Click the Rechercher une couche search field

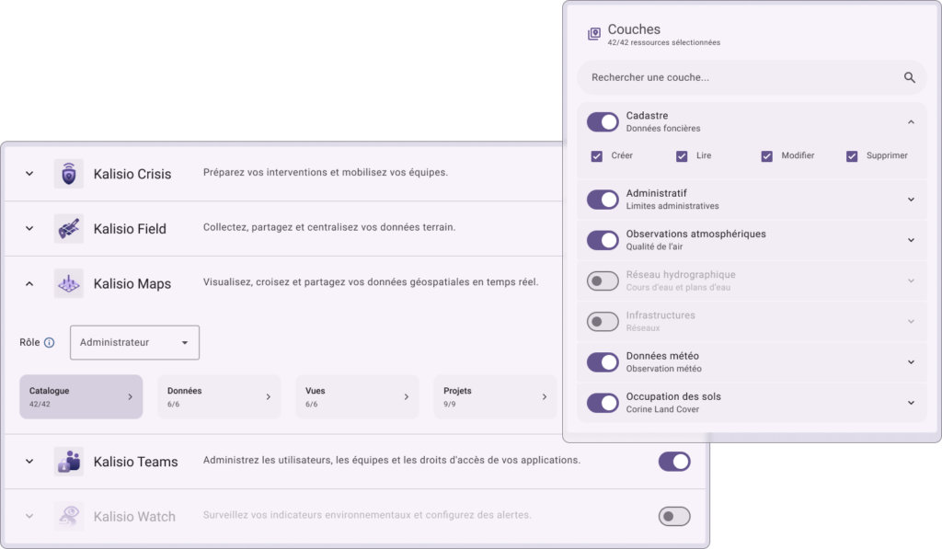click(x=752, y=77)
